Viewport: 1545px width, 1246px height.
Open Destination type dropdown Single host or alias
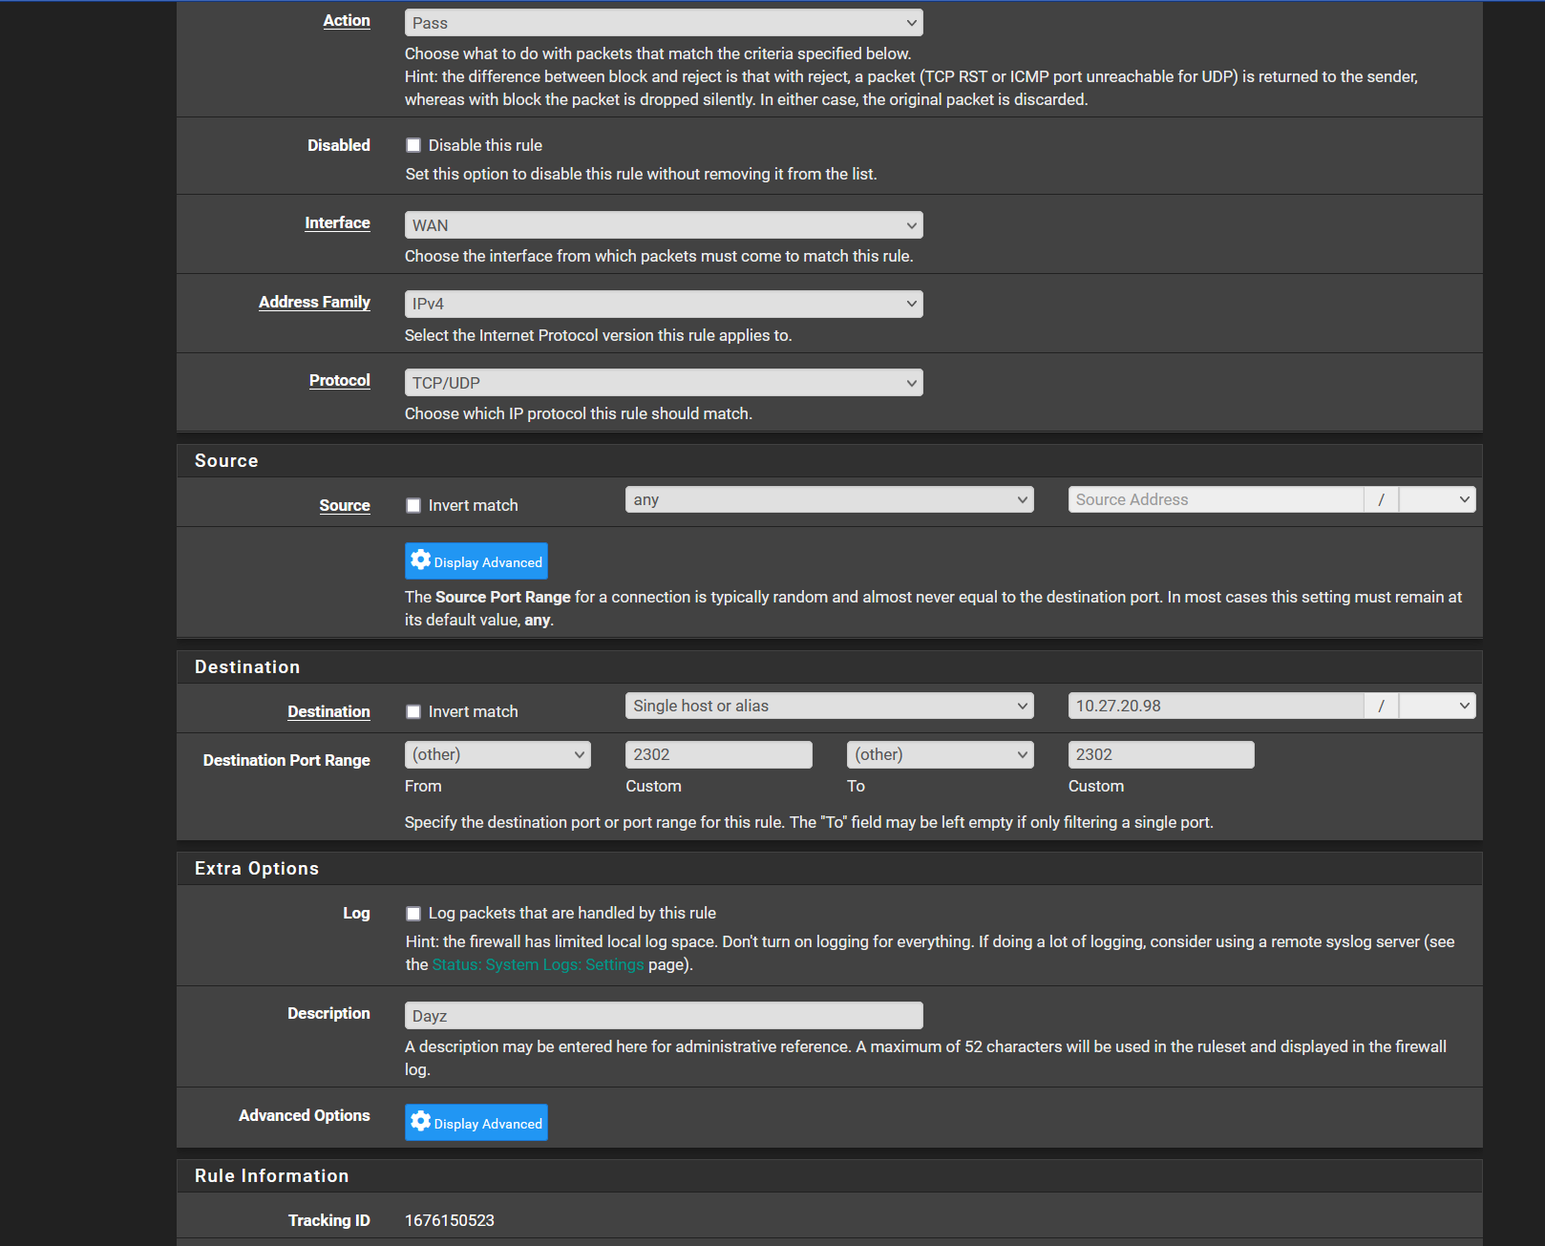tap(830, 706)
